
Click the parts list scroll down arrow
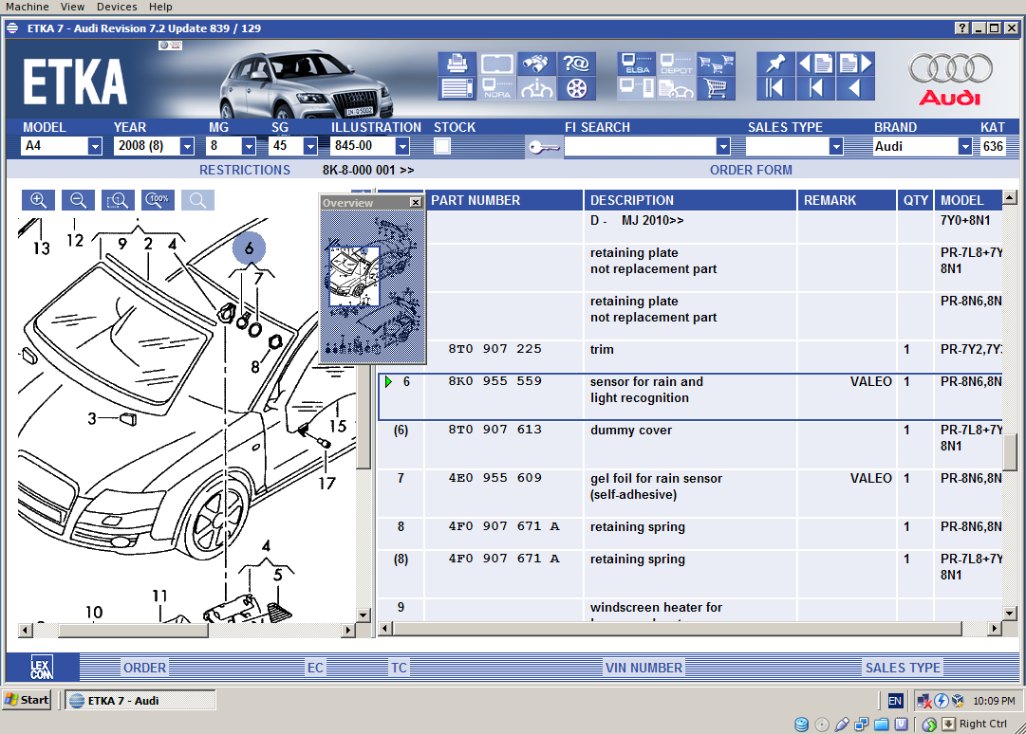[x=1010, y=613]
